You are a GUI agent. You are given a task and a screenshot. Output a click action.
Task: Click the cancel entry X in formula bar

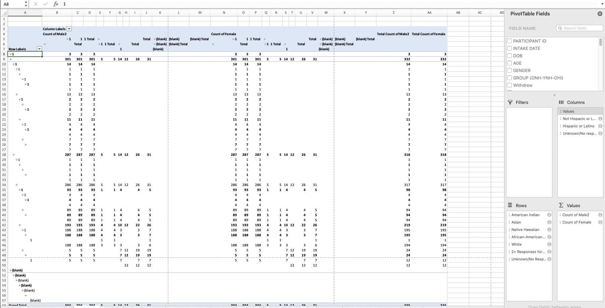(36, 4)
